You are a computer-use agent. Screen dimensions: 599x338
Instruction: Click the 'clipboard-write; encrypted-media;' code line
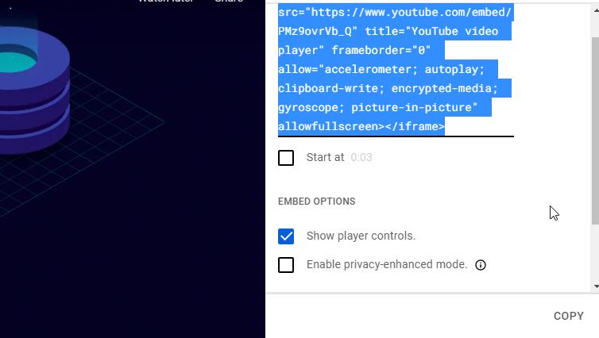click(388, 88)
